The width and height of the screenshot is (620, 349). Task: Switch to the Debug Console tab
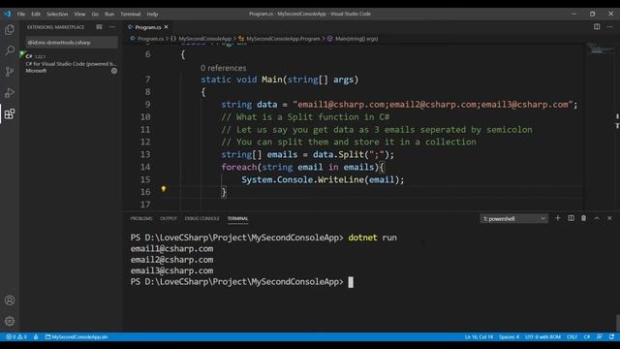pyautogui.click(x=202, y=218)
